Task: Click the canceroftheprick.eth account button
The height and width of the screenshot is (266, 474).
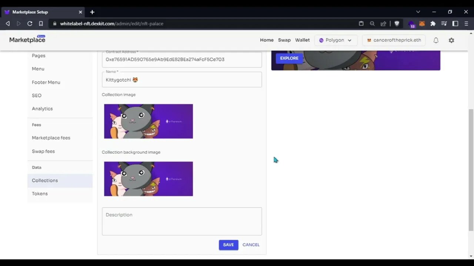Action: [394, 40]
